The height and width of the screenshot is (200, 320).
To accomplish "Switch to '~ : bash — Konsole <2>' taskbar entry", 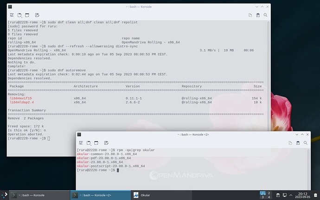I will pyautogui.click(x=101, y=195).
